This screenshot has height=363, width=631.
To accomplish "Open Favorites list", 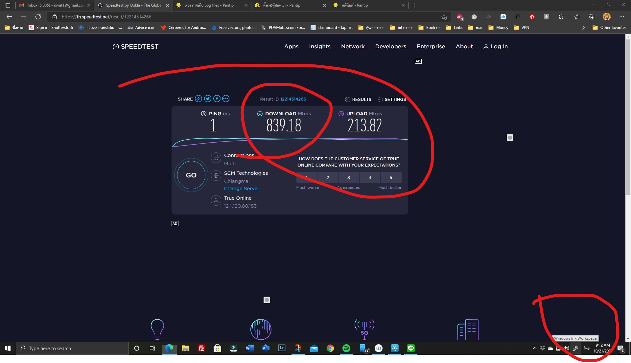I will (x=577, y=17).
